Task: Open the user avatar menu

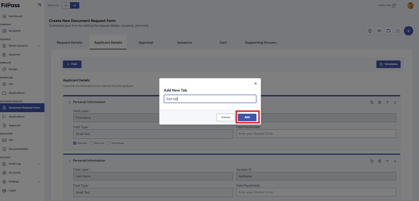Action: (410, 5)
